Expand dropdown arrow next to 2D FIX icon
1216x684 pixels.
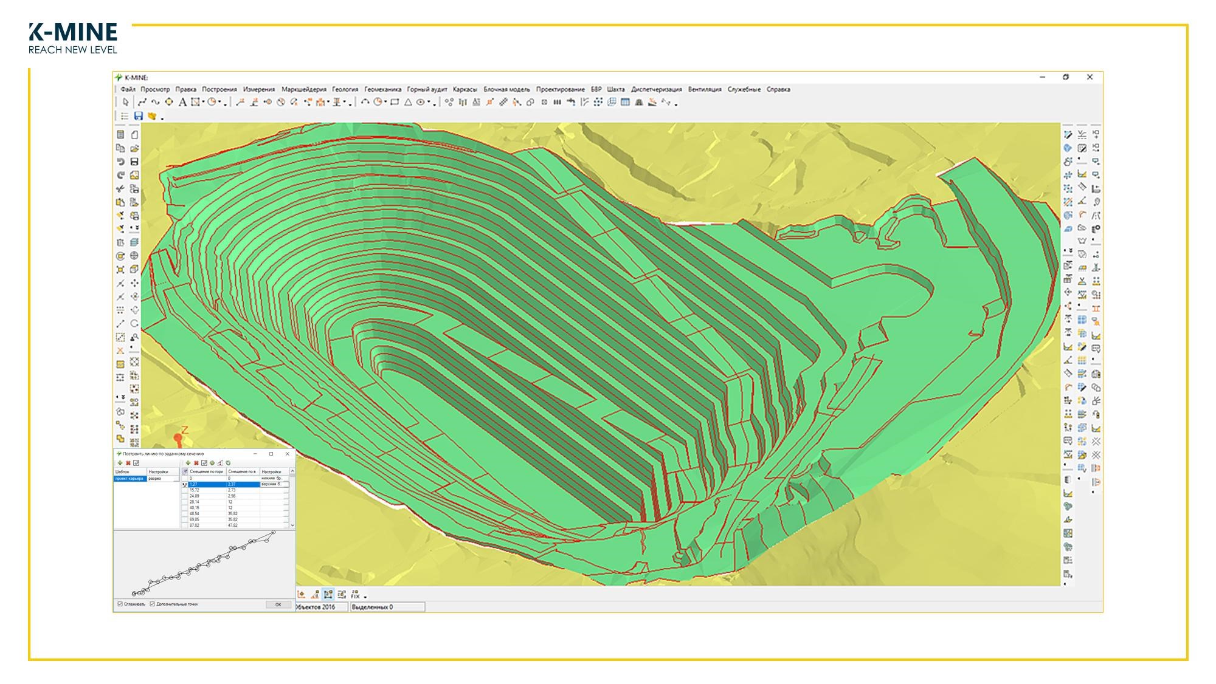[x=365, y=597]
